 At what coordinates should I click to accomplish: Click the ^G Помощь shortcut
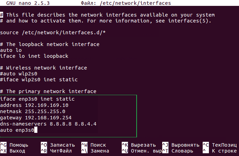click(14, 145)
